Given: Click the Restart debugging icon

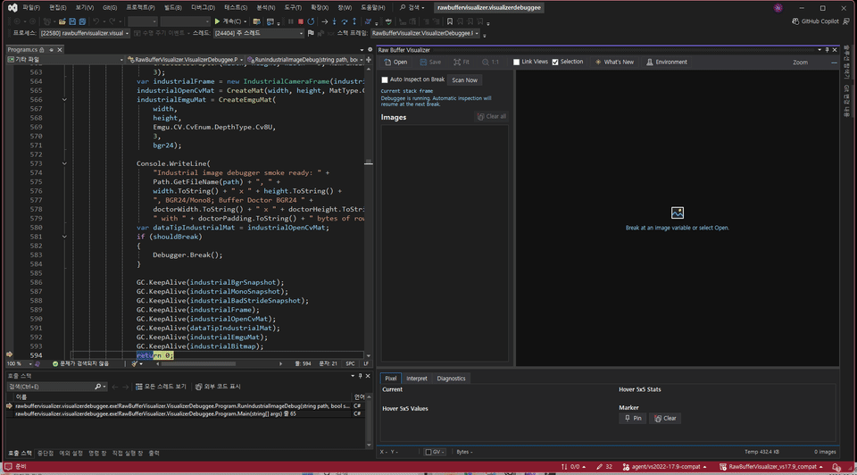Looking at the screenshot, I should coord(311,21).
